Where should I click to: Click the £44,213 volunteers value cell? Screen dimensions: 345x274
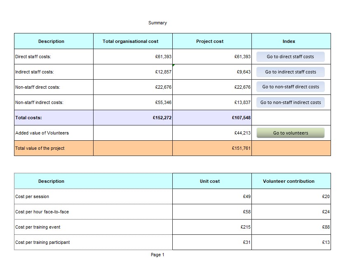[x=212, y=133]
